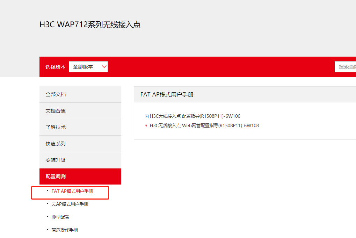Click the H3C WAP712系列无线接入点 page title
The image size is (356, 238).
click(x=90, y=24)
